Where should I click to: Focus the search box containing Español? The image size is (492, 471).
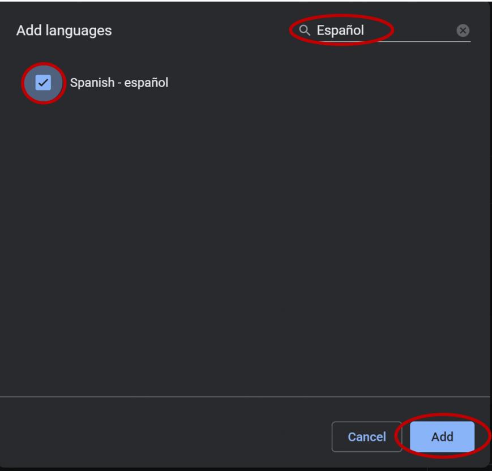381,31
